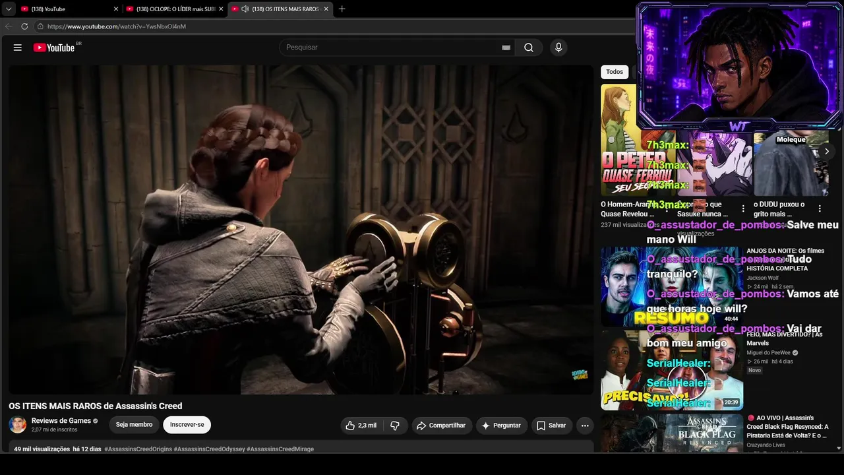Dislike this video
The height and width of the screenshot is (475, 844).
(x=395, y=426)
